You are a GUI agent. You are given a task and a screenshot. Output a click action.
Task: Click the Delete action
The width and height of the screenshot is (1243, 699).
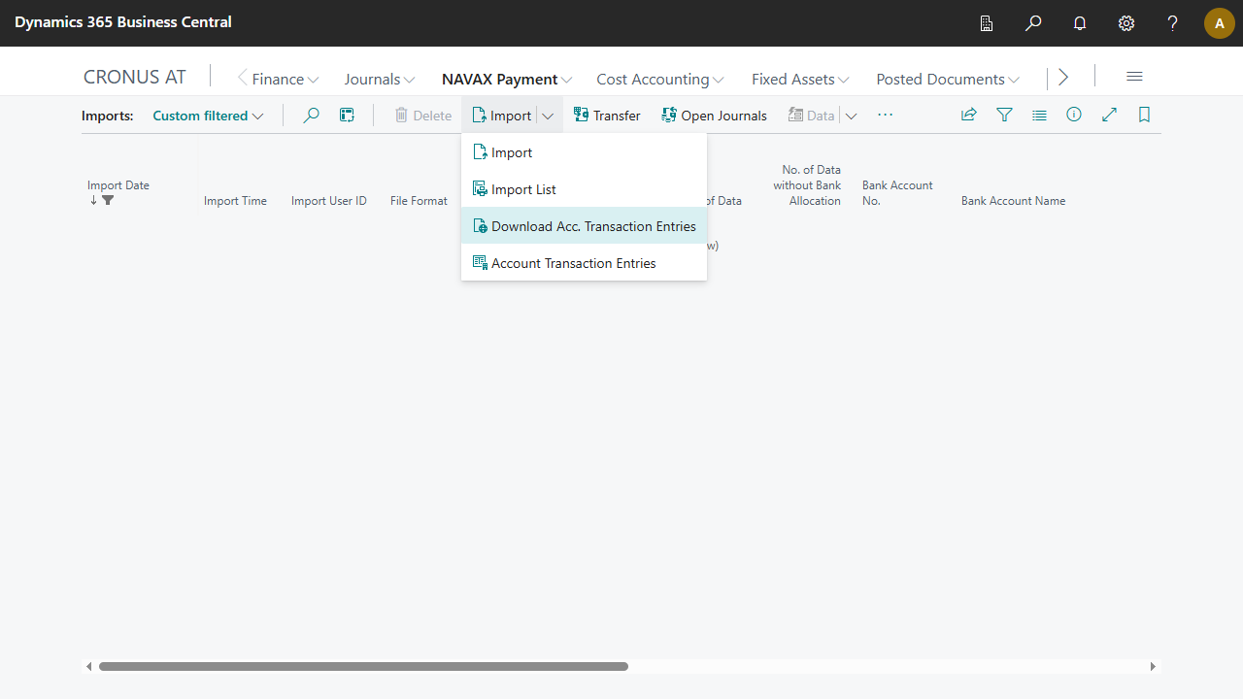(423, 116)
